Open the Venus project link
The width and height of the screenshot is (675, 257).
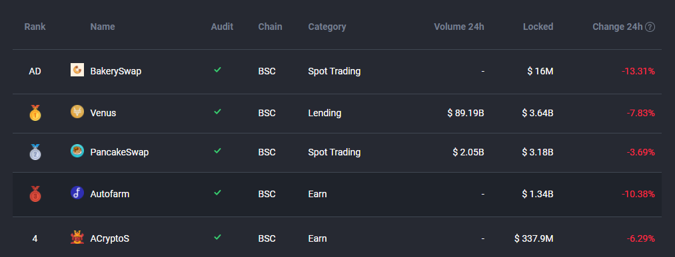click(x=103, y=114)
